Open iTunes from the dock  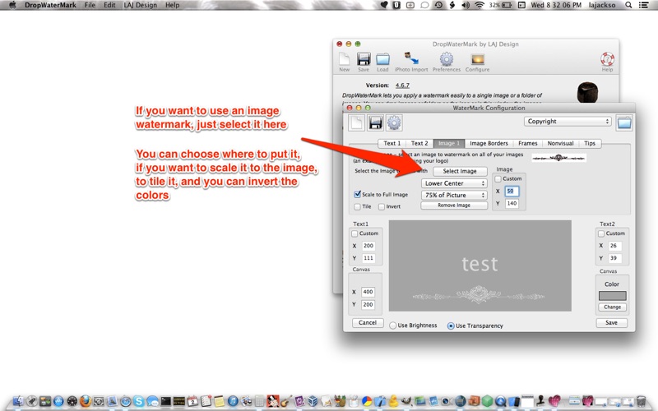(x=233, y=401)
